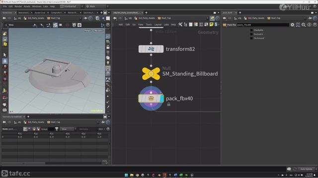Screen dimensions: 318x178
Task: Click the Group field in the spreadsheet
Action: (x=51, y=129)
